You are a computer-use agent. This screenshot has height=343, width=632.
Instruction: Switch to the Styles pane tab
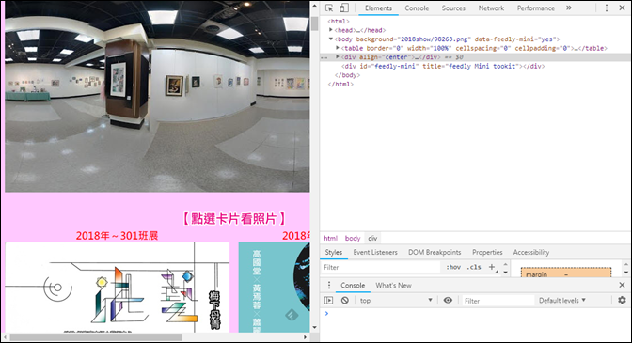[333, 252]
